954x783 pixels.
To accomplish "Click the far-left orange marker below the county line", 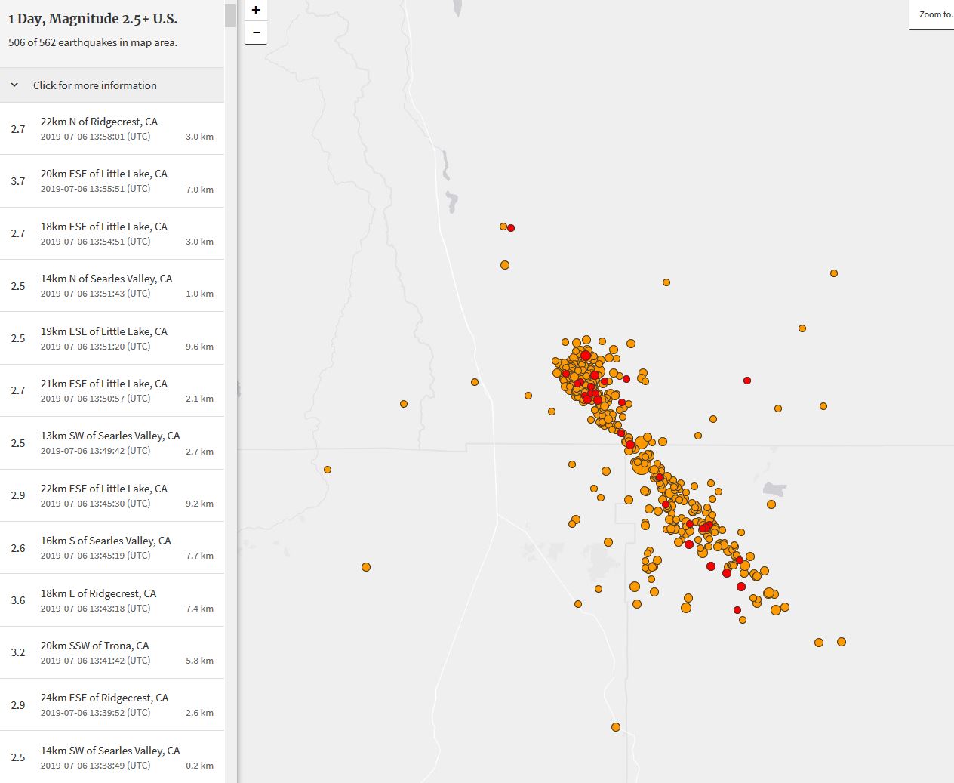I will (328, 470).
